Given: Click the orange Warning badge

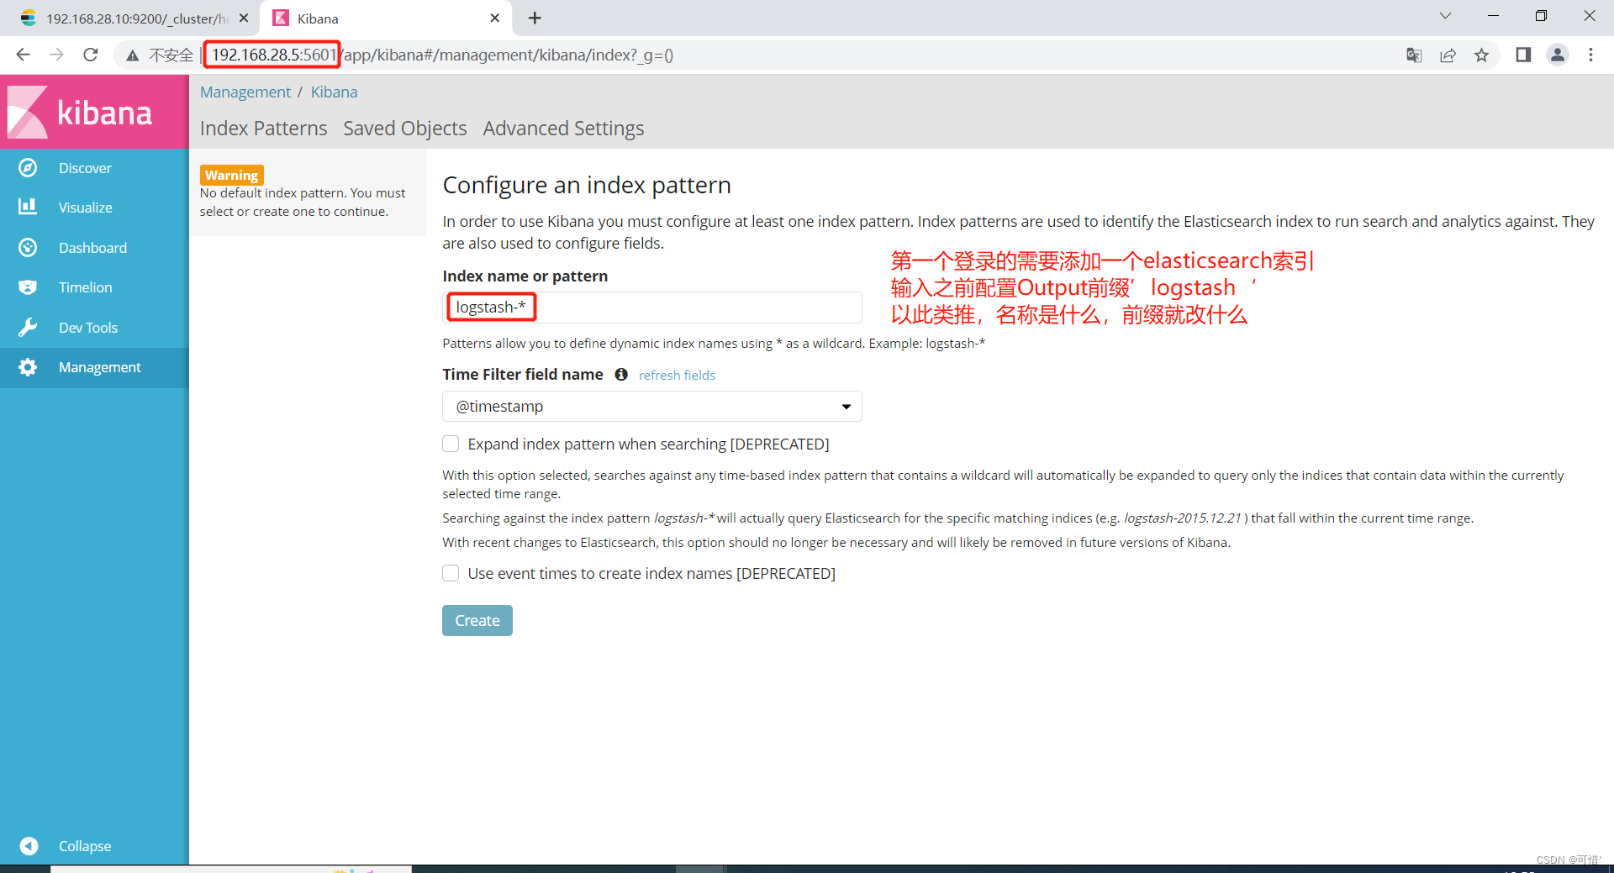Looking at the screenshot, I should 232,175.
